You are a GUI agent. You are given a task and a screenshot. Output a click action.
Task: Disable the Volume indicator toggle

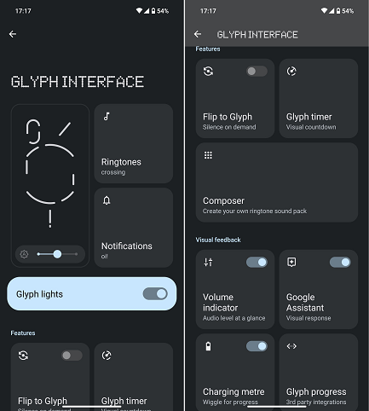(257, 262)
